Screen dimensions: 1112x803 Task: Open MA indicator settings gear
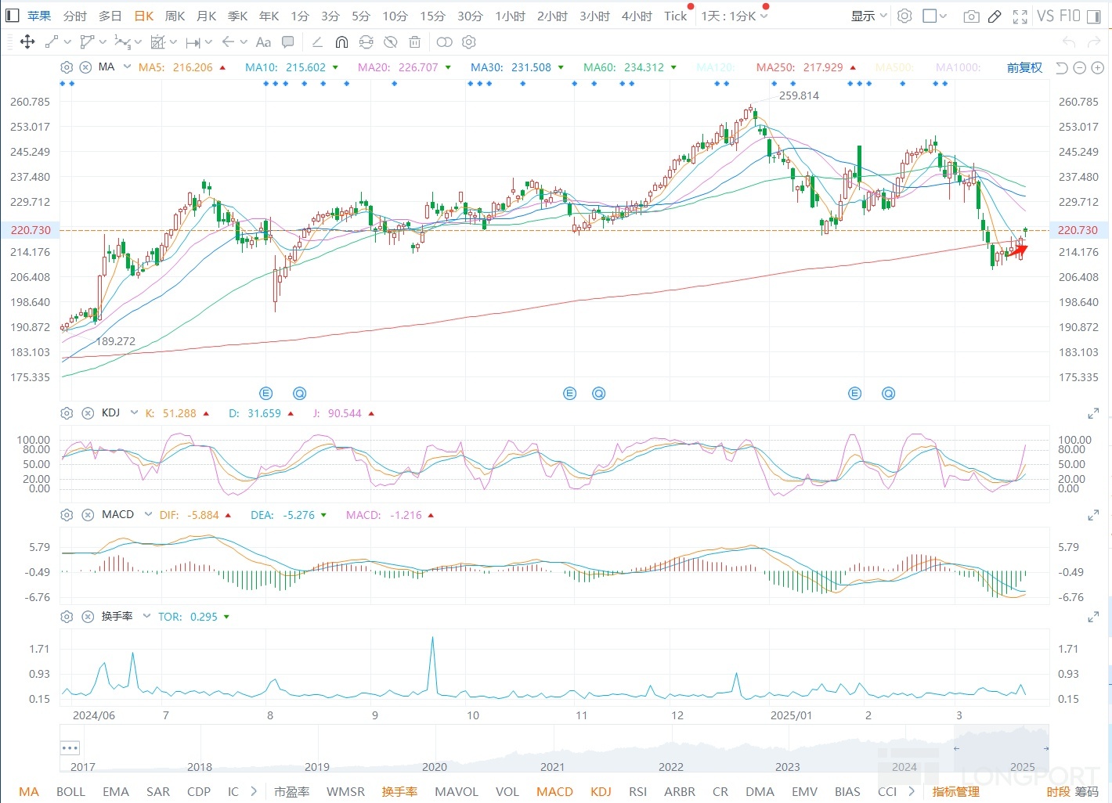[x=67, y=68]
